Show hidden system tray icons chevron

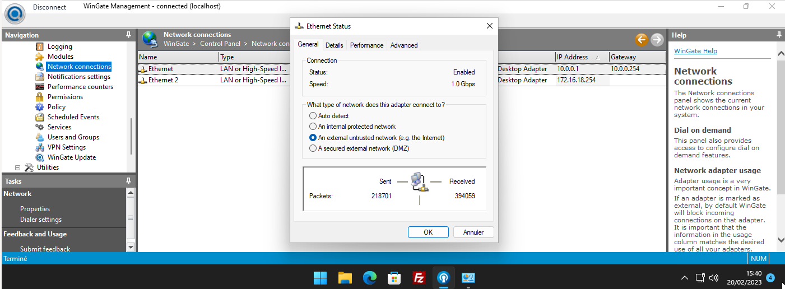click(x=684, y=278)
